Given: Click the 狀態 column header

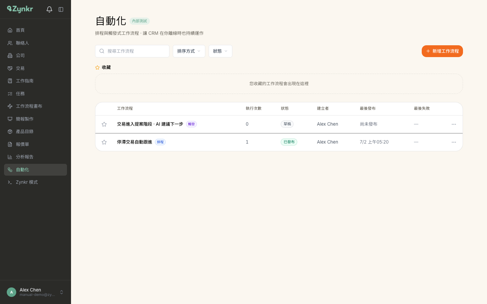Looking at the screenshot, I should click(285, 108).
